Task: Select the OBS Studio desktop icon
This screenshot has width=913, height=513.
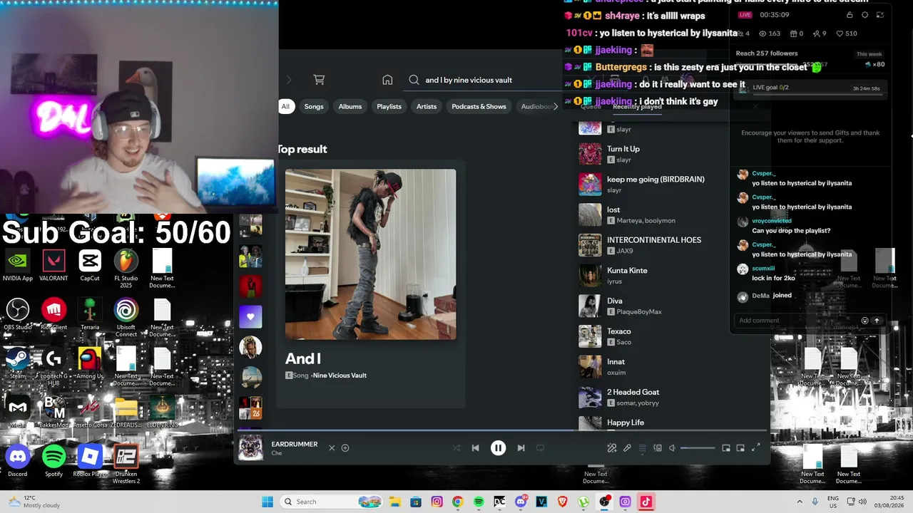Action: tap(18, 315)
